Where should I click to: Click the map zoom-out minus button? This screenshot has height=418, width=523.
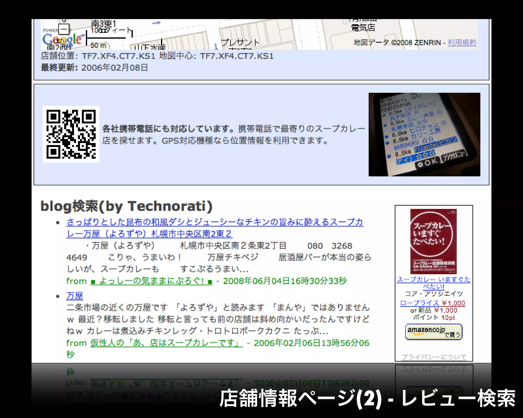[64, 29]
